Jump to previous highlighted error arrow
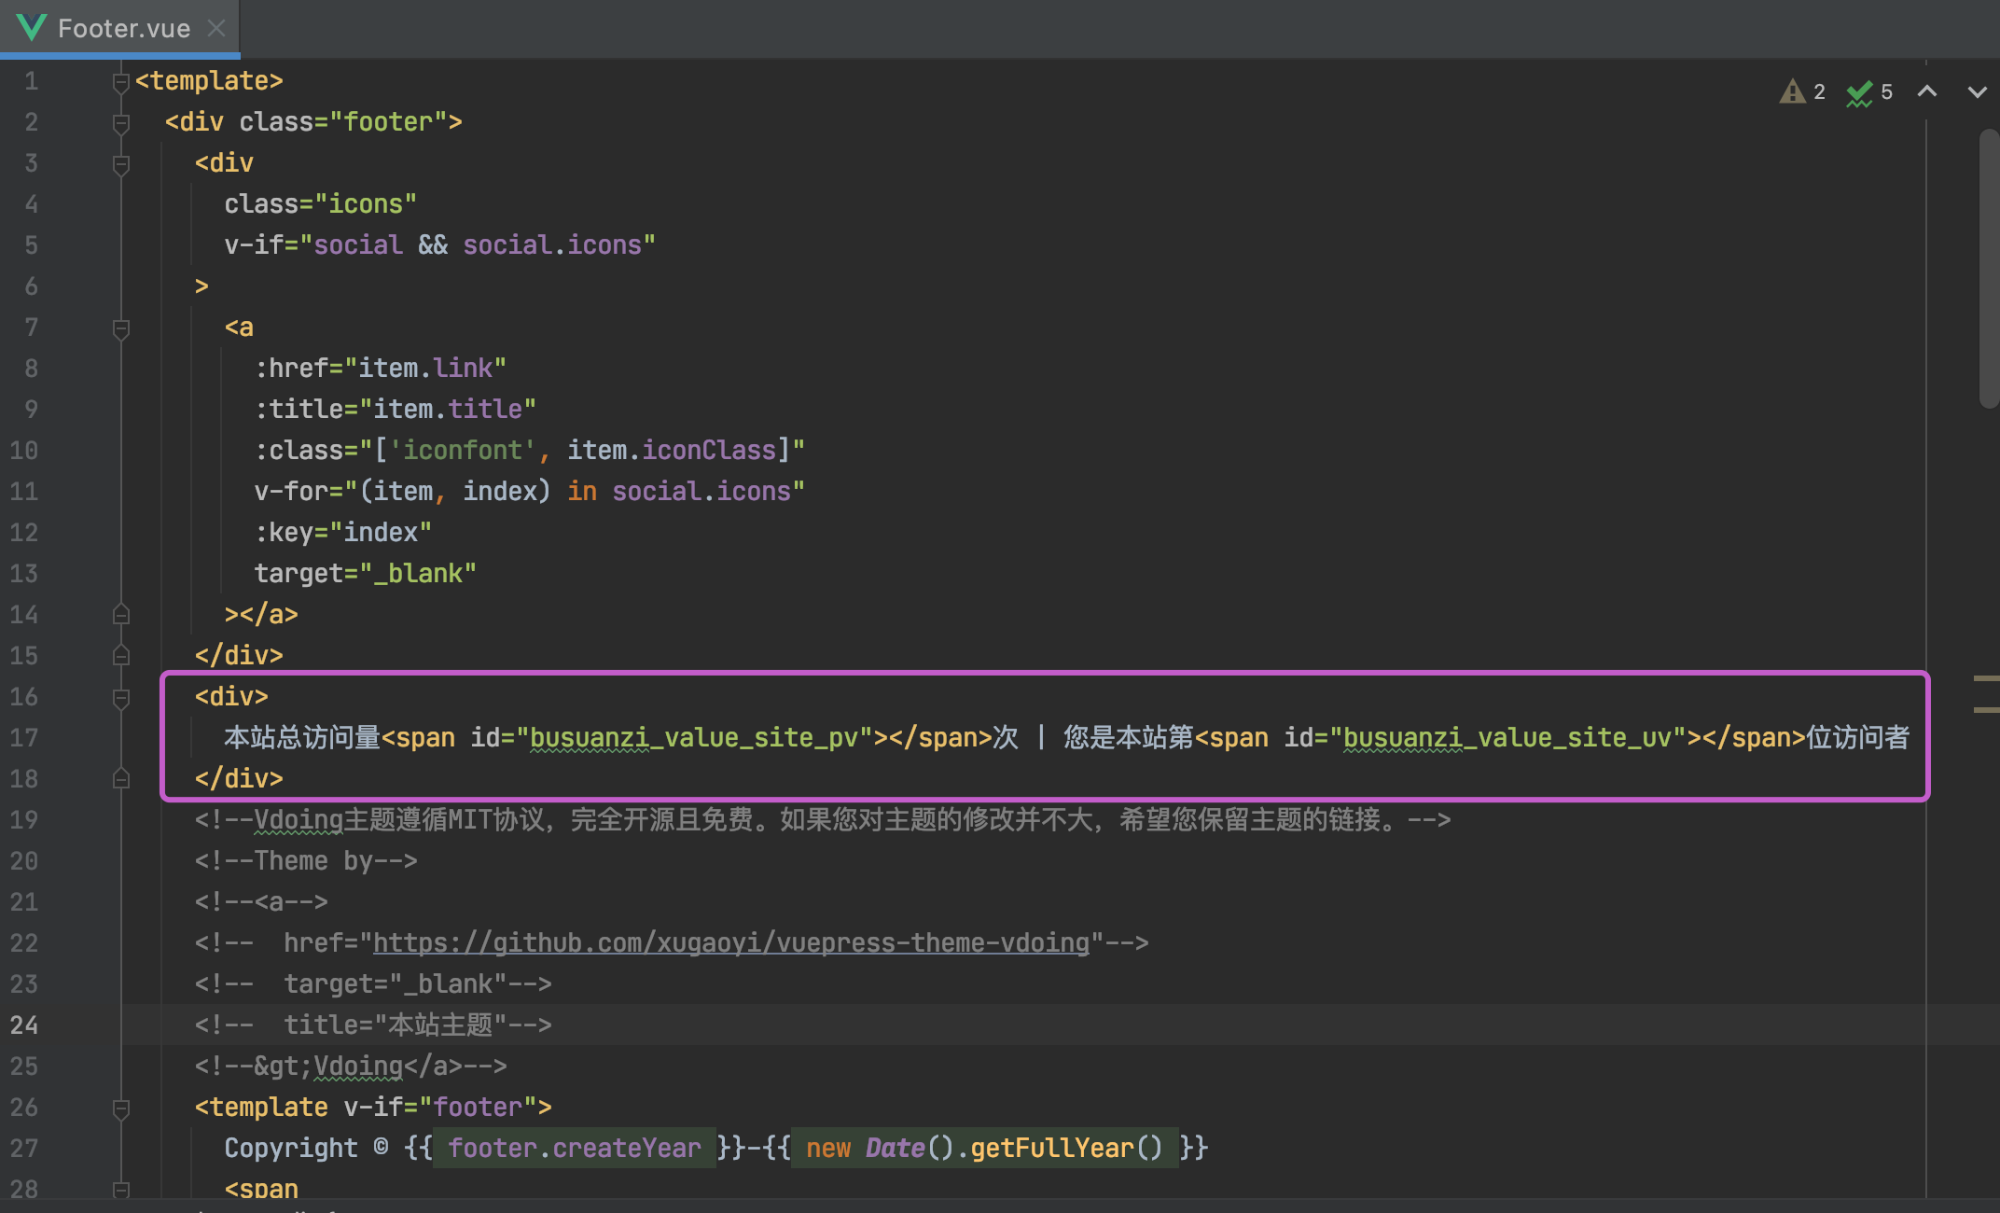Screen dimensions: 2000x1213 (x=1927, y=91)
